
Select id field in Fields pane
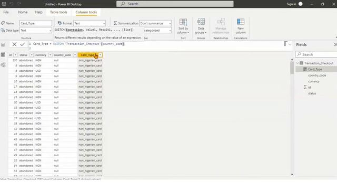tap(309, 87)
